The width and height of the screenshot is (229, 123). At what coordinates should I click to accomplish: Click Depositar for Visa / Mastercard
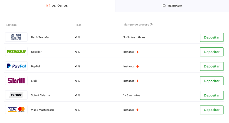pos(212,110)
